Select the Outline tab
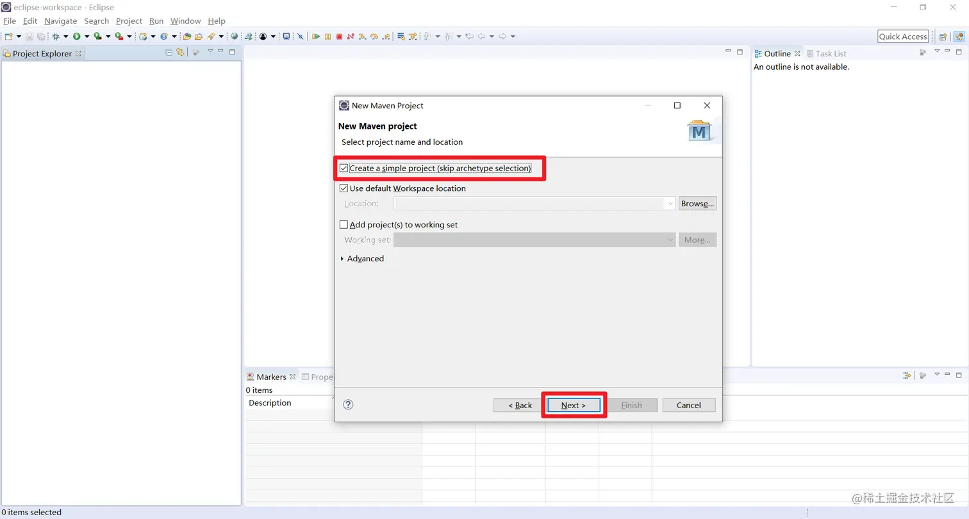 [x=777, y=54]
